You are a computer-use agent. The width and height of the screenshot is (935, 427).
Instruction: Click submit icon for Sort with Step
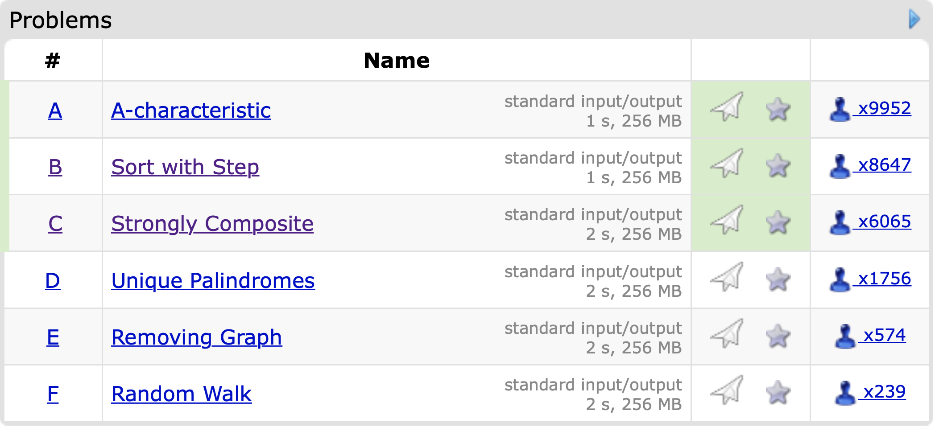tap(727, 164)
